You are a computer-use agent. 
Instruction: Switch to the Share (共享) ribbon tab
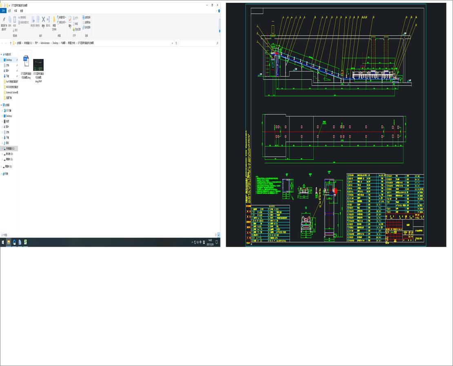tap(16, 11)
